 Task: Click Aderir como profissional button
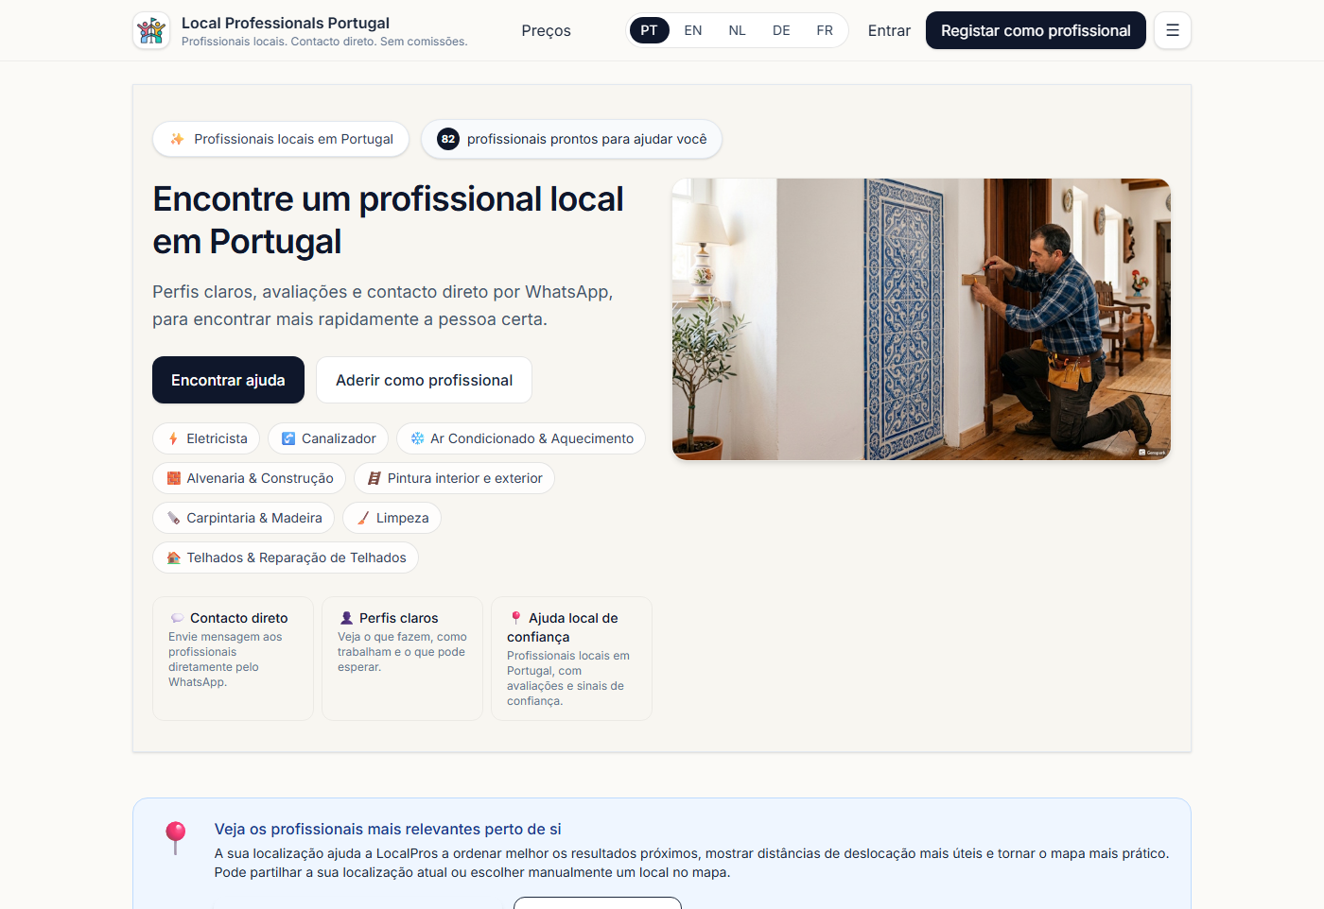(x=424, y=380)
